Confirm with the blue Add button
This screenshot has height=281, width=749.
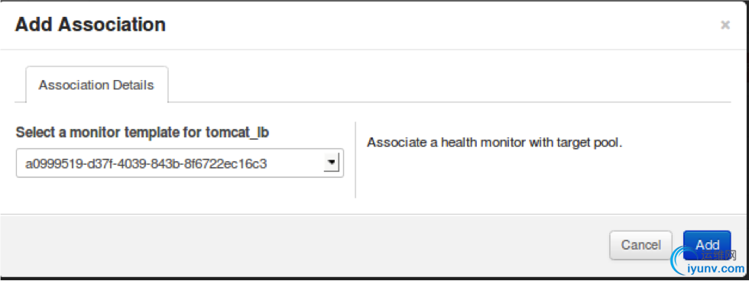click(x=707, y=245)
